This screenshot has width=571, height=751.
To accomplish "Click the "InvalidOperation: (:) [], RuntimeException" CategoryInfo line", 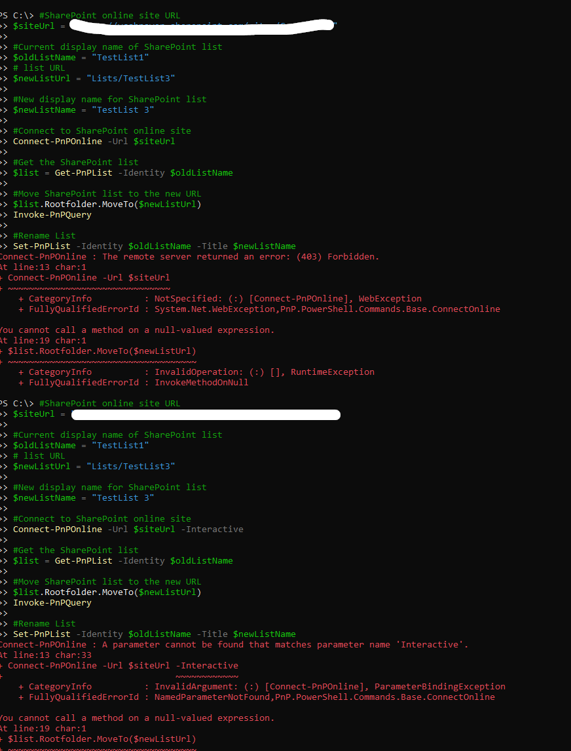I will pos(196,372).
